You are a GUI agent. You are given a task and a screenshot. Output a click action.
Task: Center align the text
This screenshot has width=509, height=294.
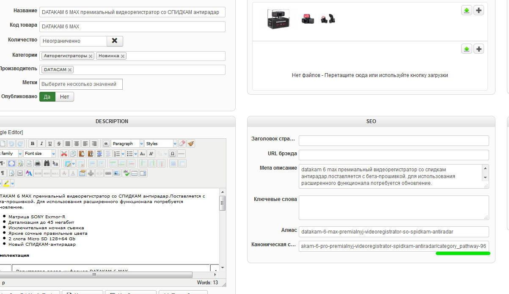76,143
